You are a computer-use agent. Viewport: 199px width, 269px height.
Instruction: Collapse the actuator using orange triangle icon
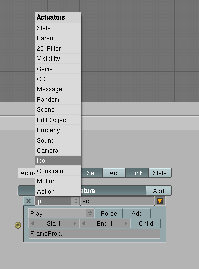point(160,201)
